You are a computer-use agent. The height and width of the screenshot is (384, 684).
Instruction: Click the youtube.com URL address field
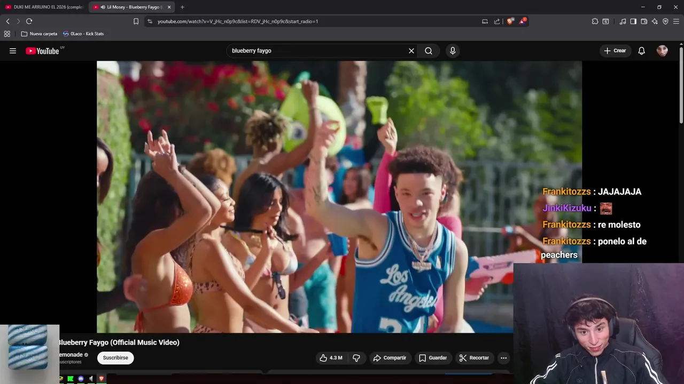(237, 21)
